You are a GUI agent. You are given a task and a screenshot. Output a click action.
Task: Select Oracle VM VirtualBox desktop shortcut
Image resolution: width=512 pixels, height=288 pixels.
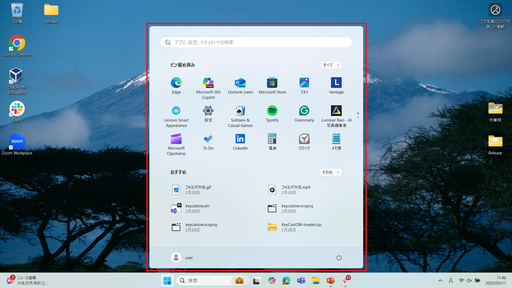click(x=17, y=81)
